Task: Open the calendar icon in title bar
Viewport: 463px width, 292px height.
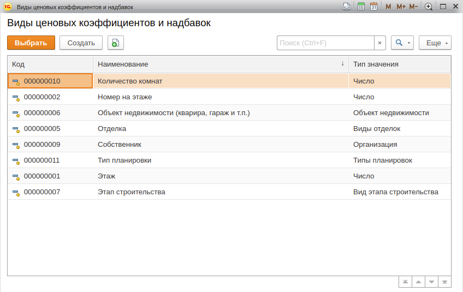Action: click(x=373, y=7)
